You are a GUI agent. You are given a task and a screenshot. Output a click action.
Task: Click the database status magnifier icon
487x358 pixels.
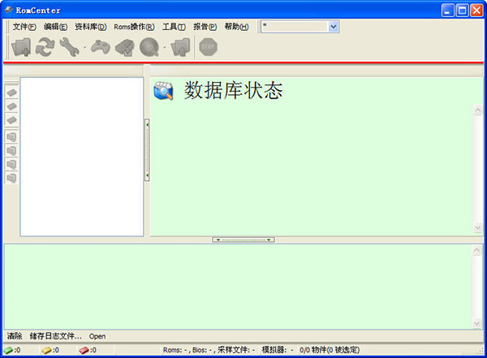click(x=163, y=91)
